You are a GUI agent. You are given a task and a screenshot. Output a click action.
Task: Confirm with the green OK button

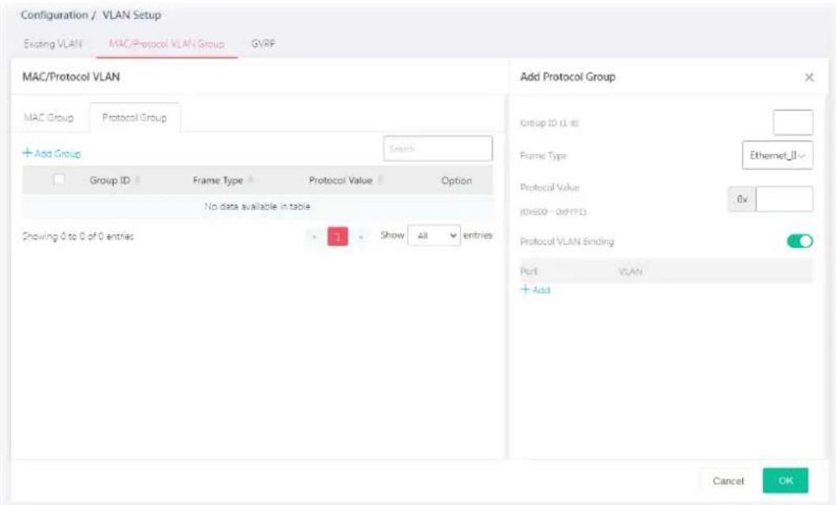click(785, 481)
